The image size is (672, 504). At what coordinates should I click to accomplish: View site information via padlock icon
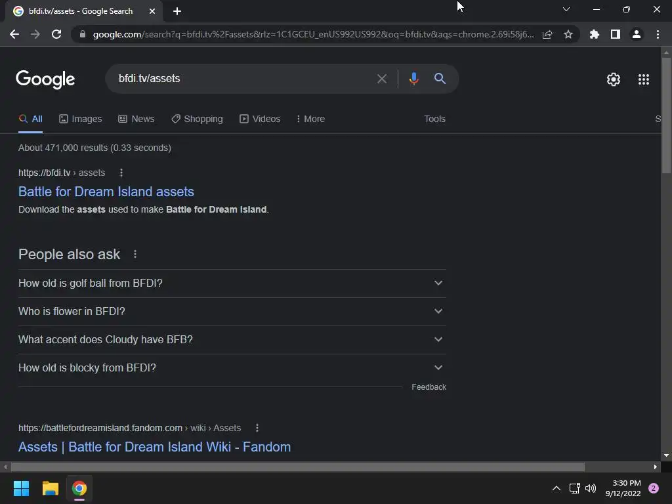[83, 34]
